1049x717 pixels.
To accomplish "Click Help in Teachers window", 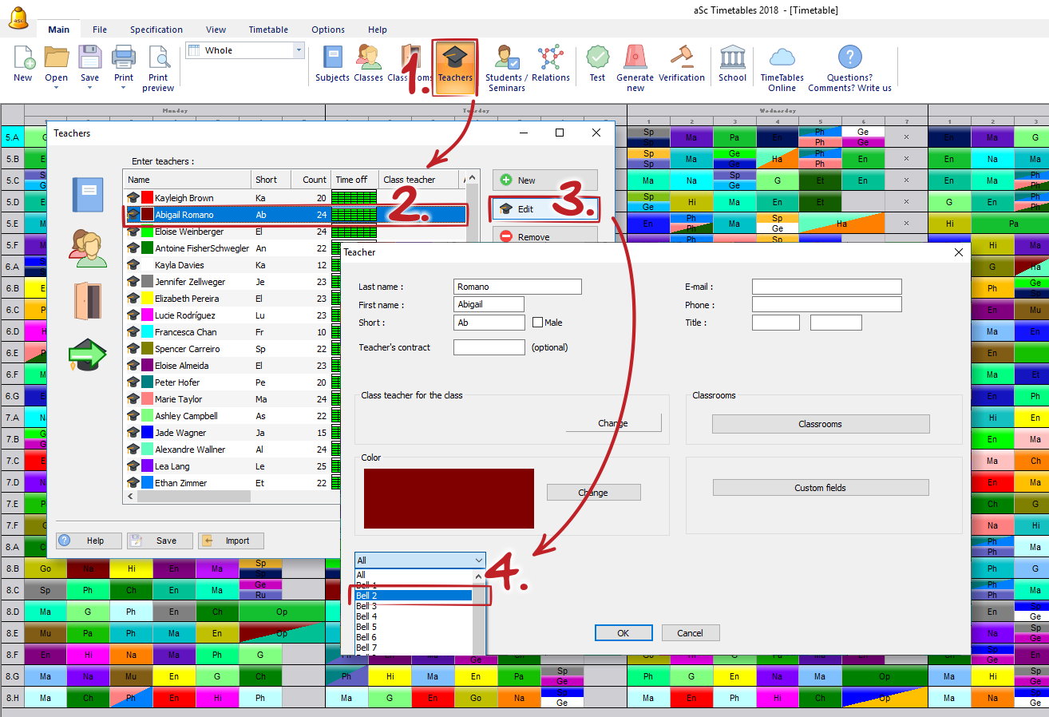I will click(x=89, y=541).
